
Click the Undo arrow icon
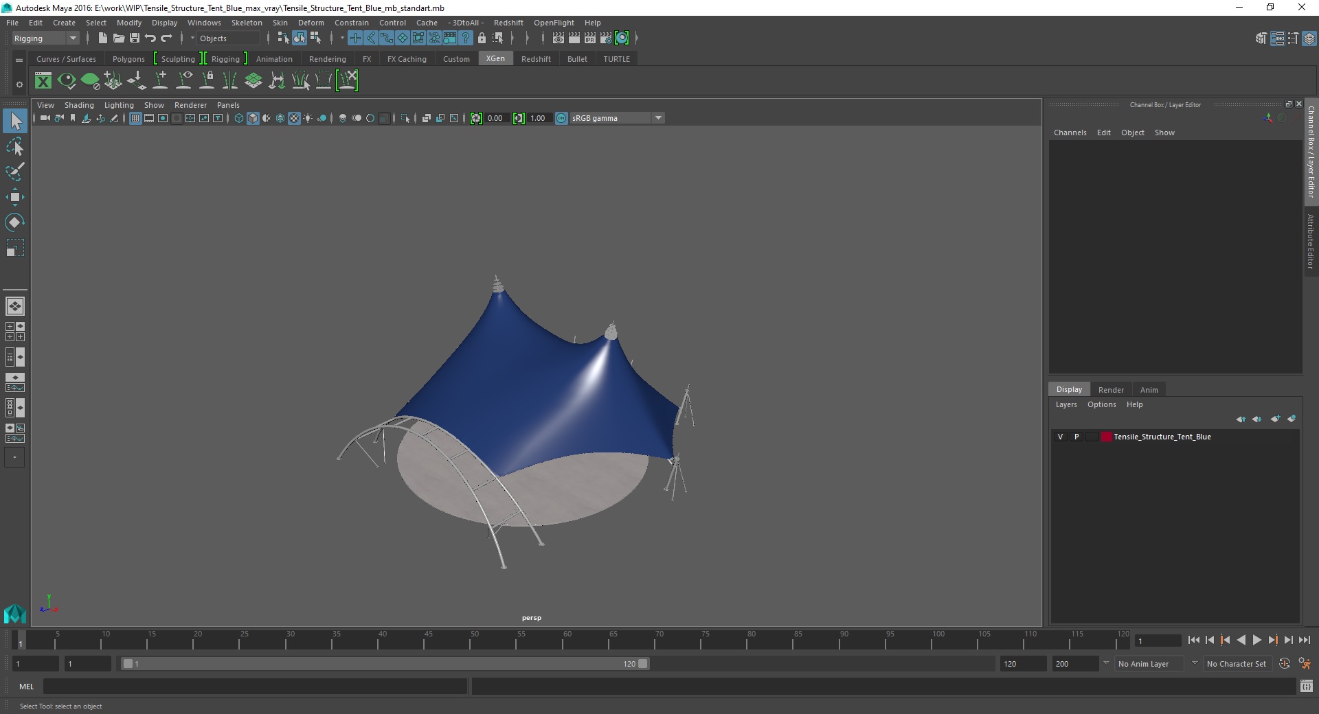coord(150,38)
